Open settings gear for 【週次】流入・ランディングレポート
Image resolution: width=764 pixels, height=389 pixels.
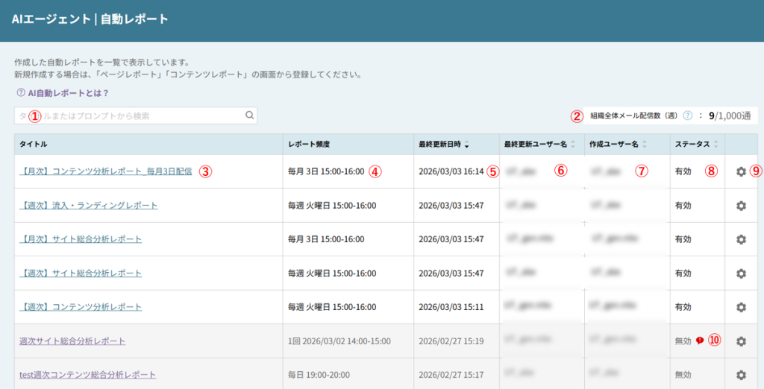(740, 206)
